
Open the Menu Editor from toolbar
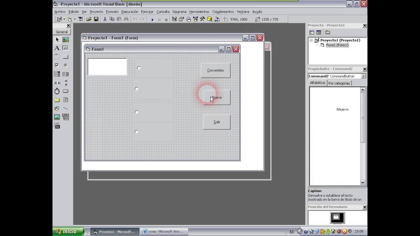[81, 19]
